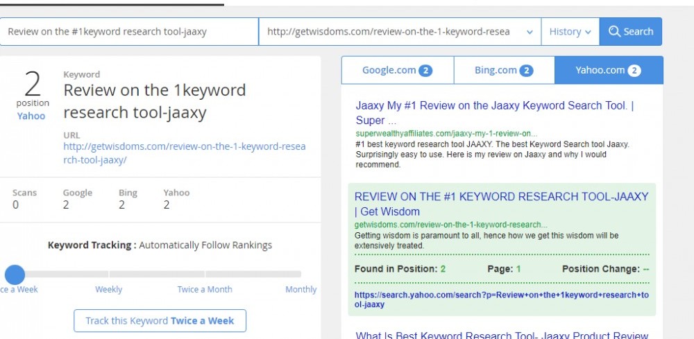Image resolution: width=694 pixels, height=339 pixels.
Task: Click the Found in Position: 2 text
Action: [400, 269]
